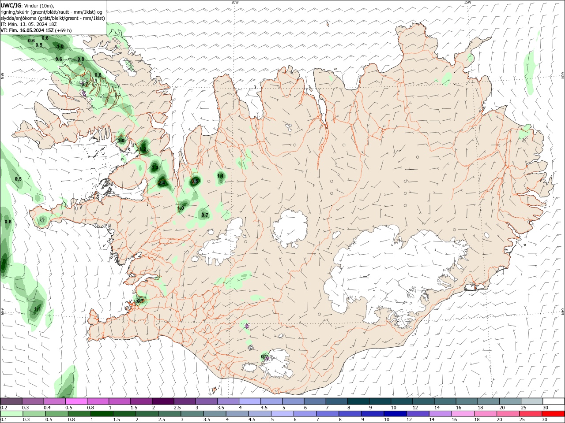Click the '20W' longitude label

click(x=235, y=2)
